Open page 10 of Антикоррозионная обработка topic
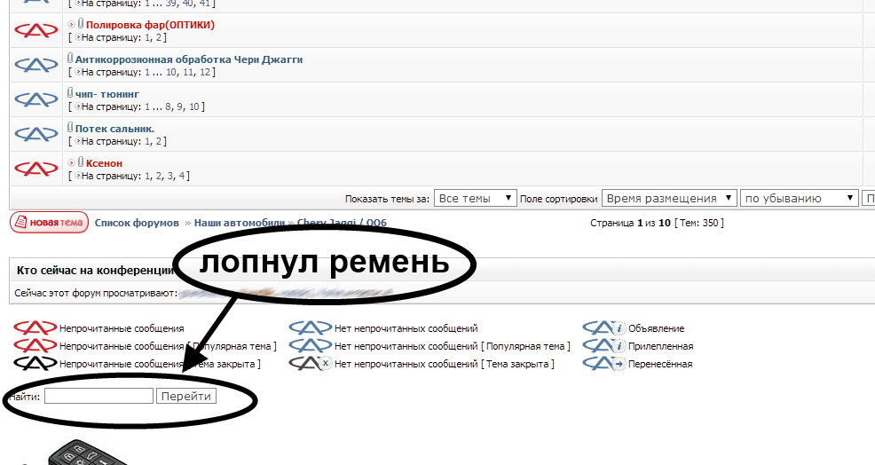875x465 pixels. pos(171,73)
